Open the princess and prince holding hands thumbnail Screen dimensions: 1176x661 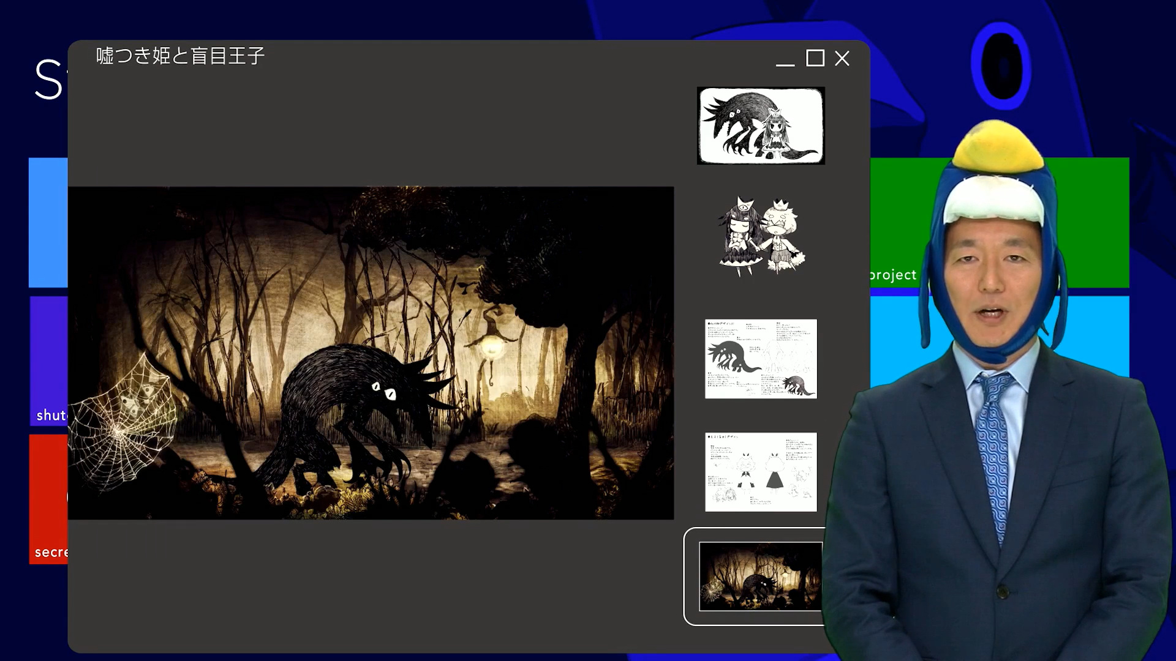click(761, 237)
